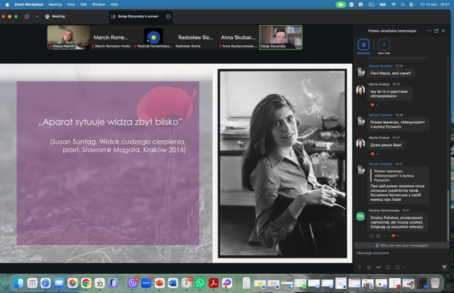Select the Meeting tab
The width and height of the screenshot is (454, 293).
pos(55,16)
